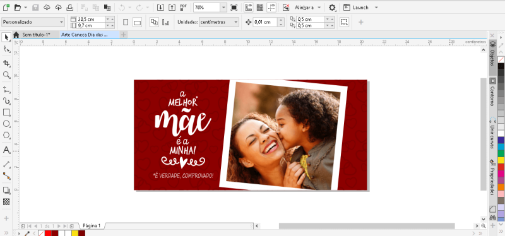The height and width of the screenshot is (236, 505).
Task: Print the document
Action: (x=70, y=7)
